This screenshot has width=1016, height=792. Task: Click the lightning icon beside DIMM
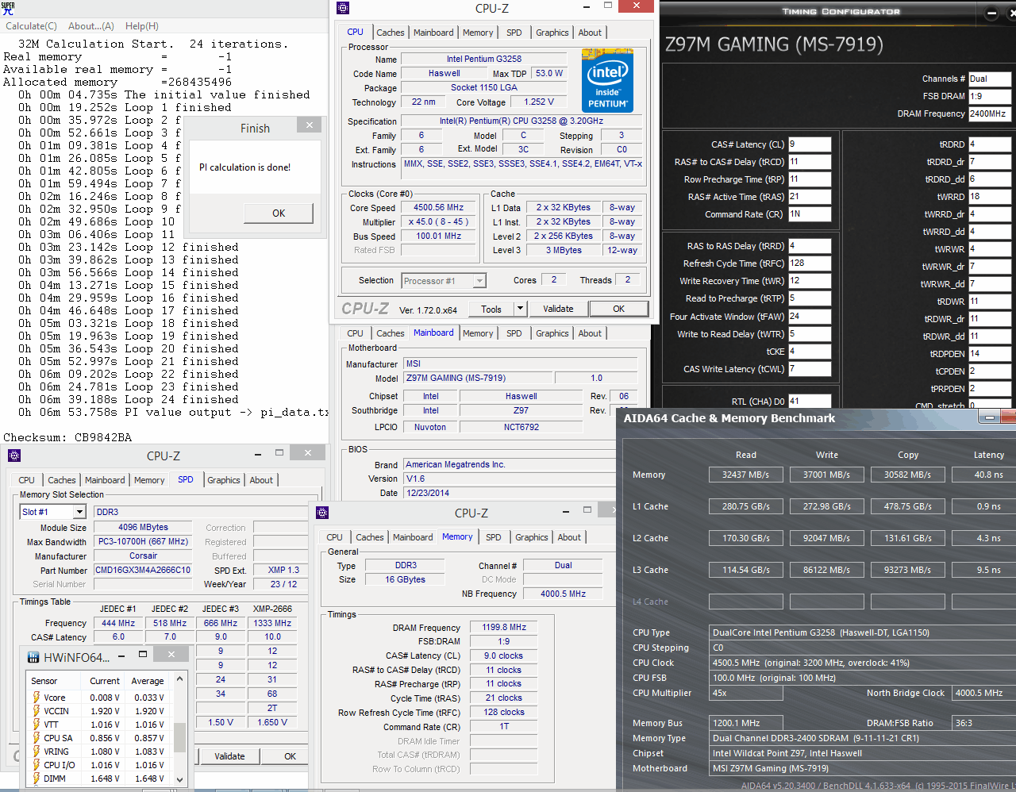click(36, 779)
